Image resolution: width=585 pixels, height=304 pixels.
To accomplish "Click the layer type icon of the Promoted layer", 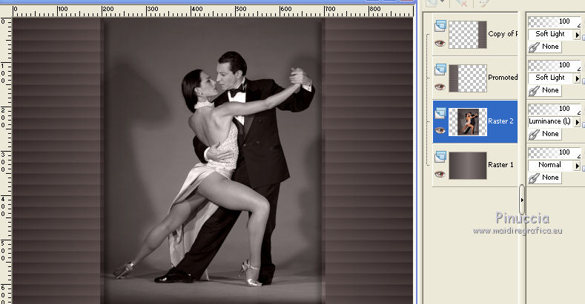I will 440,70.
